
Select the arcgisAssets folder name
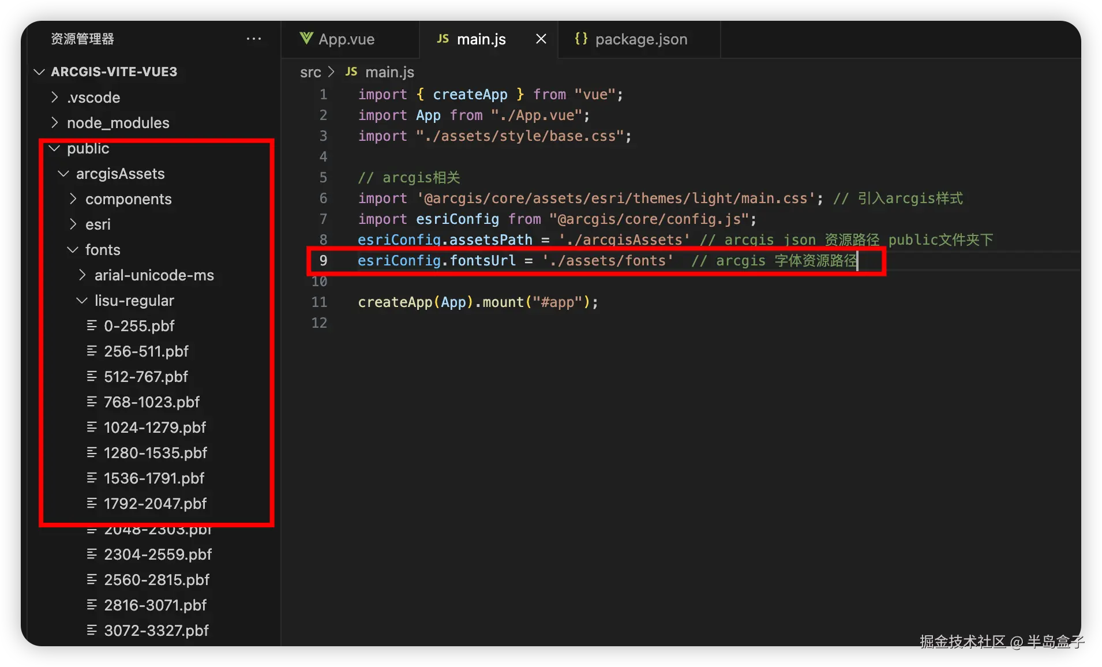pos(121,174)
